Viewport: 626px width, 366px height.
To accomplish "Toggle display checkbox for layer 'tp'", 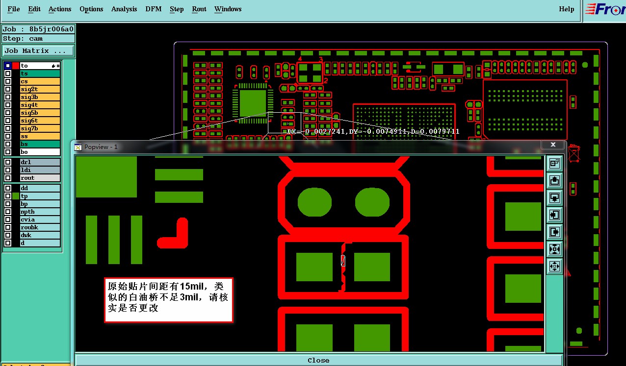I will tap(8, 196).
